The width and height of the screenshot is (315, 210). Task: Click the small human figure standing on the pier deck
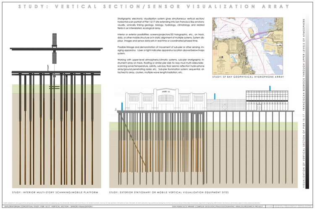click(48, 68)
